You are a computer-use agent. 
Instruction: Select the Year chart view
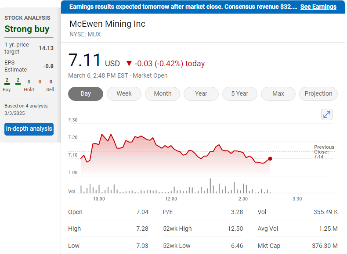tap(201, 94)
